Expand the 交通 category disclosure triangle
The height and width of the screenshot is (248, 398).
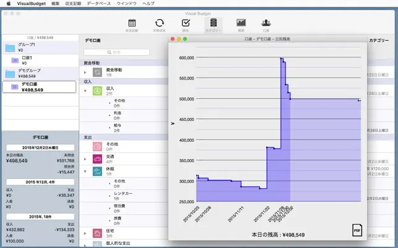pos(85,159)
